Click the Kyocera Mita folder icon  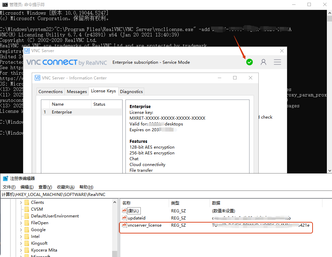(x=27, y=250)
